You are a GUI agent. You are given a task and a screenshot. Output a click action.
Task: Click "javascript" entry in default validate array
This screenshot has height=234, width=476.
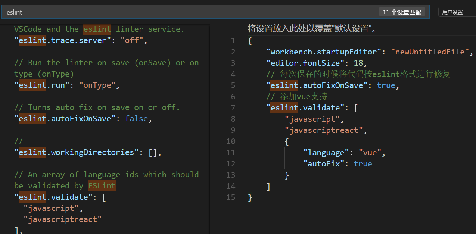pyautogui.click(x=51, y=208)
